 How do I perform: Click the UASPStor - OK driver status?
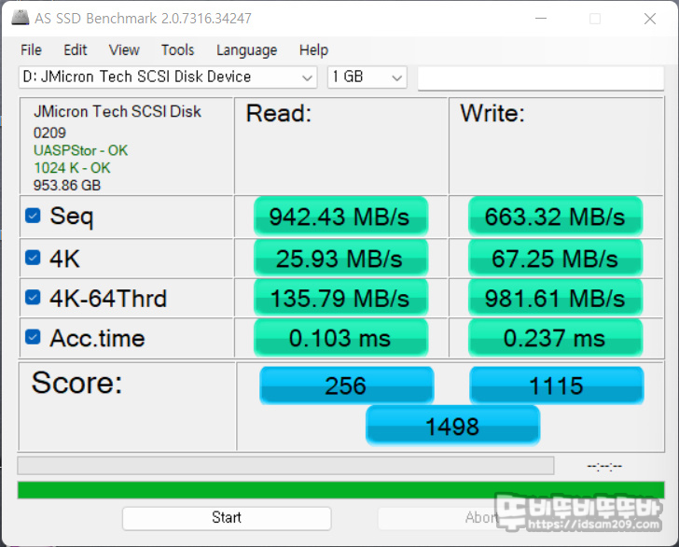coord(80,150)
